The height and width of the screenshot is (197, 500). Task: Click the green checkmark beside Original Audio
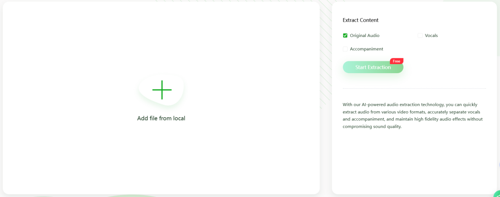click(x=345, y=35)
